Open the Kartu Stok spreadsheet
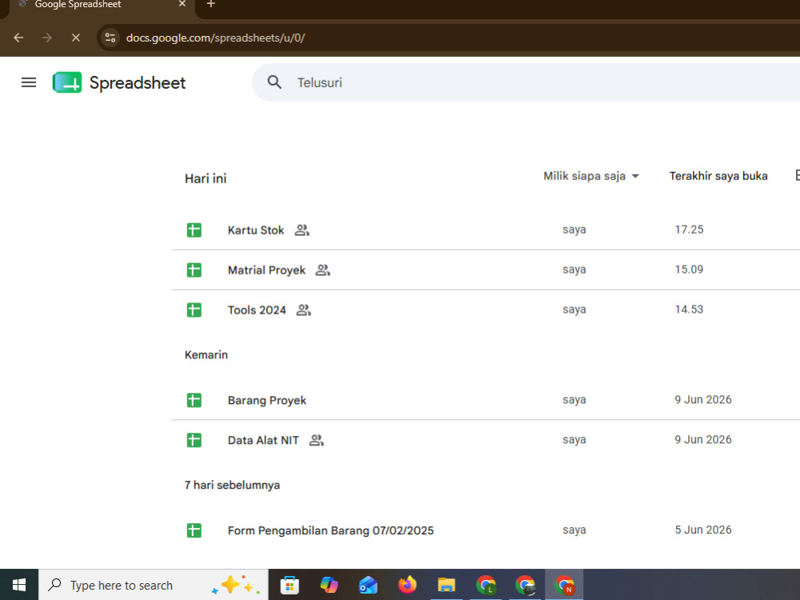800x600 pixels. (x=256, y=230)
